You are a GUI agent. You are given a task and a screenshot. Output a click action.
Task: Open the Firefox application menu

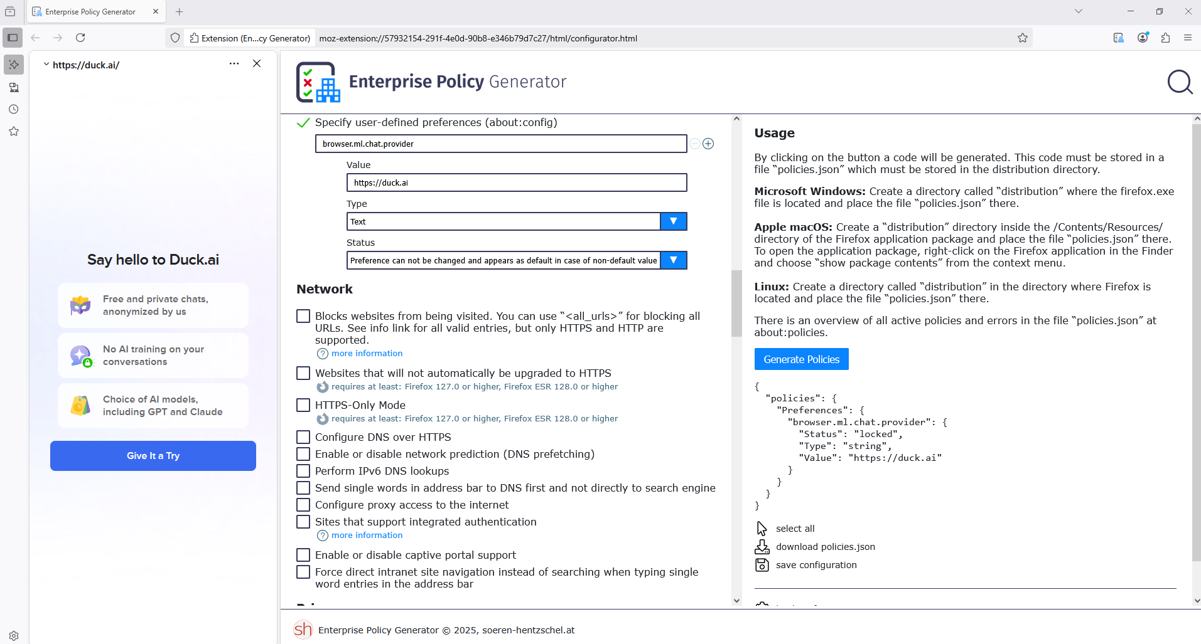coord(1188,38)
